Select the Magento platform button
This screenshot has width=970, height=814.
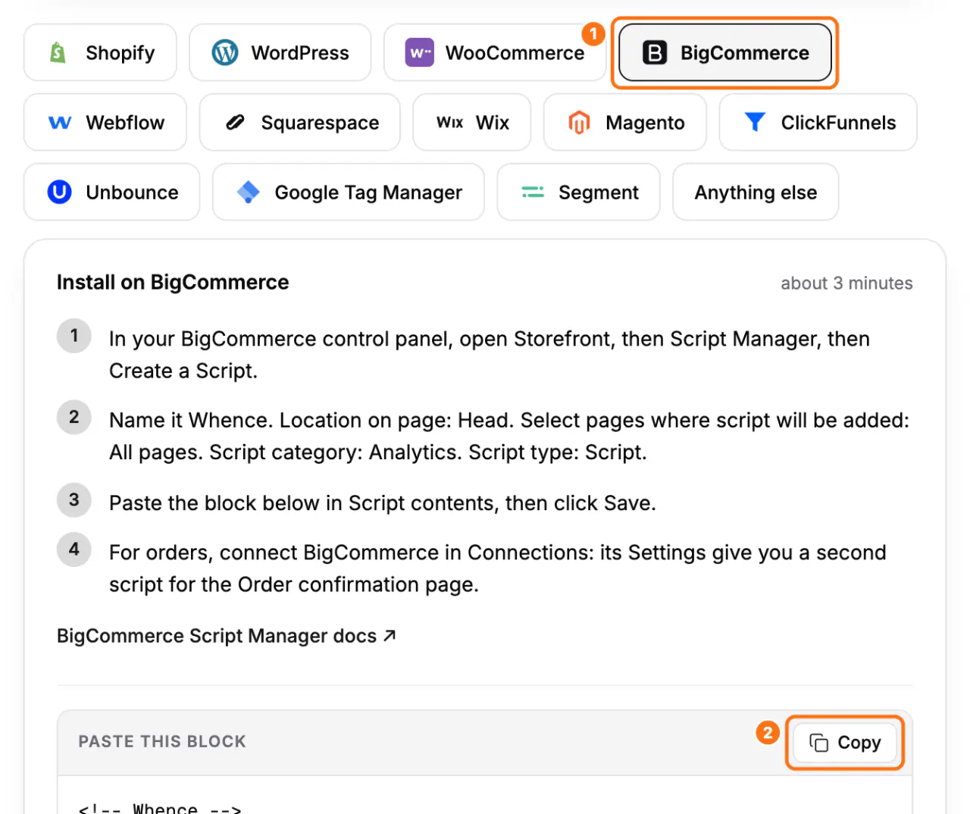(x=625, y=122)
